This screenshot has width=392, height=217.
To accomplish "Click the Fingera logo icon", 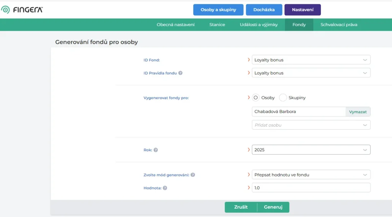I will click(5, 10).
